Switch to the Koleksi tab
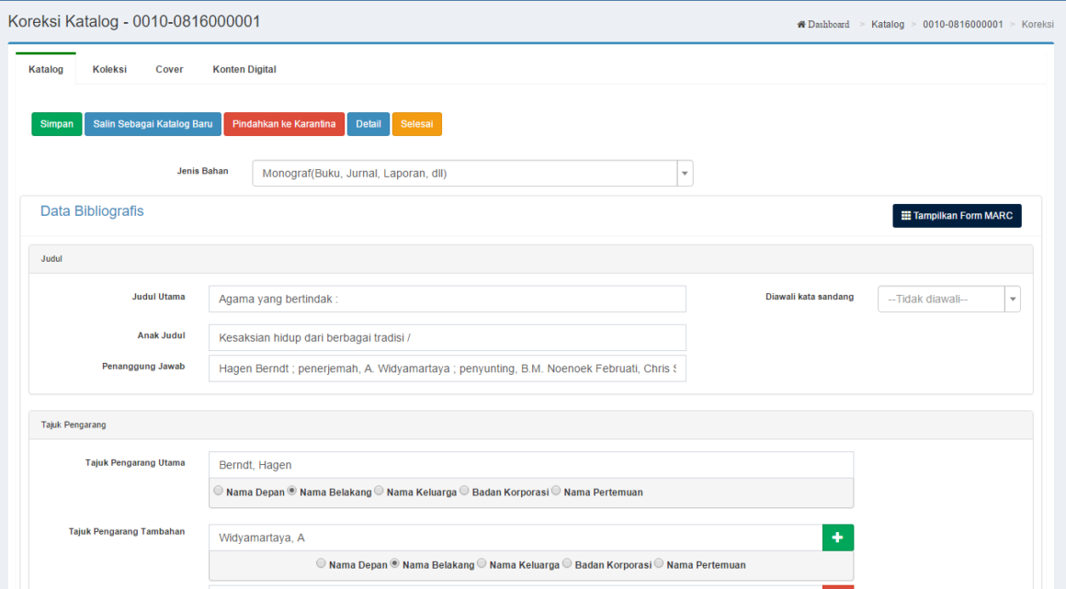This screenshot has width=1066, height=589. 109,69
